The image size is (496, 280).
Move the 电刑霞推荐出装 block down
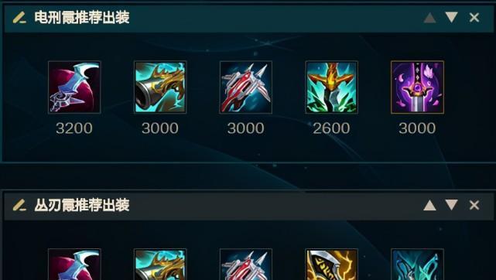[451, 17]
